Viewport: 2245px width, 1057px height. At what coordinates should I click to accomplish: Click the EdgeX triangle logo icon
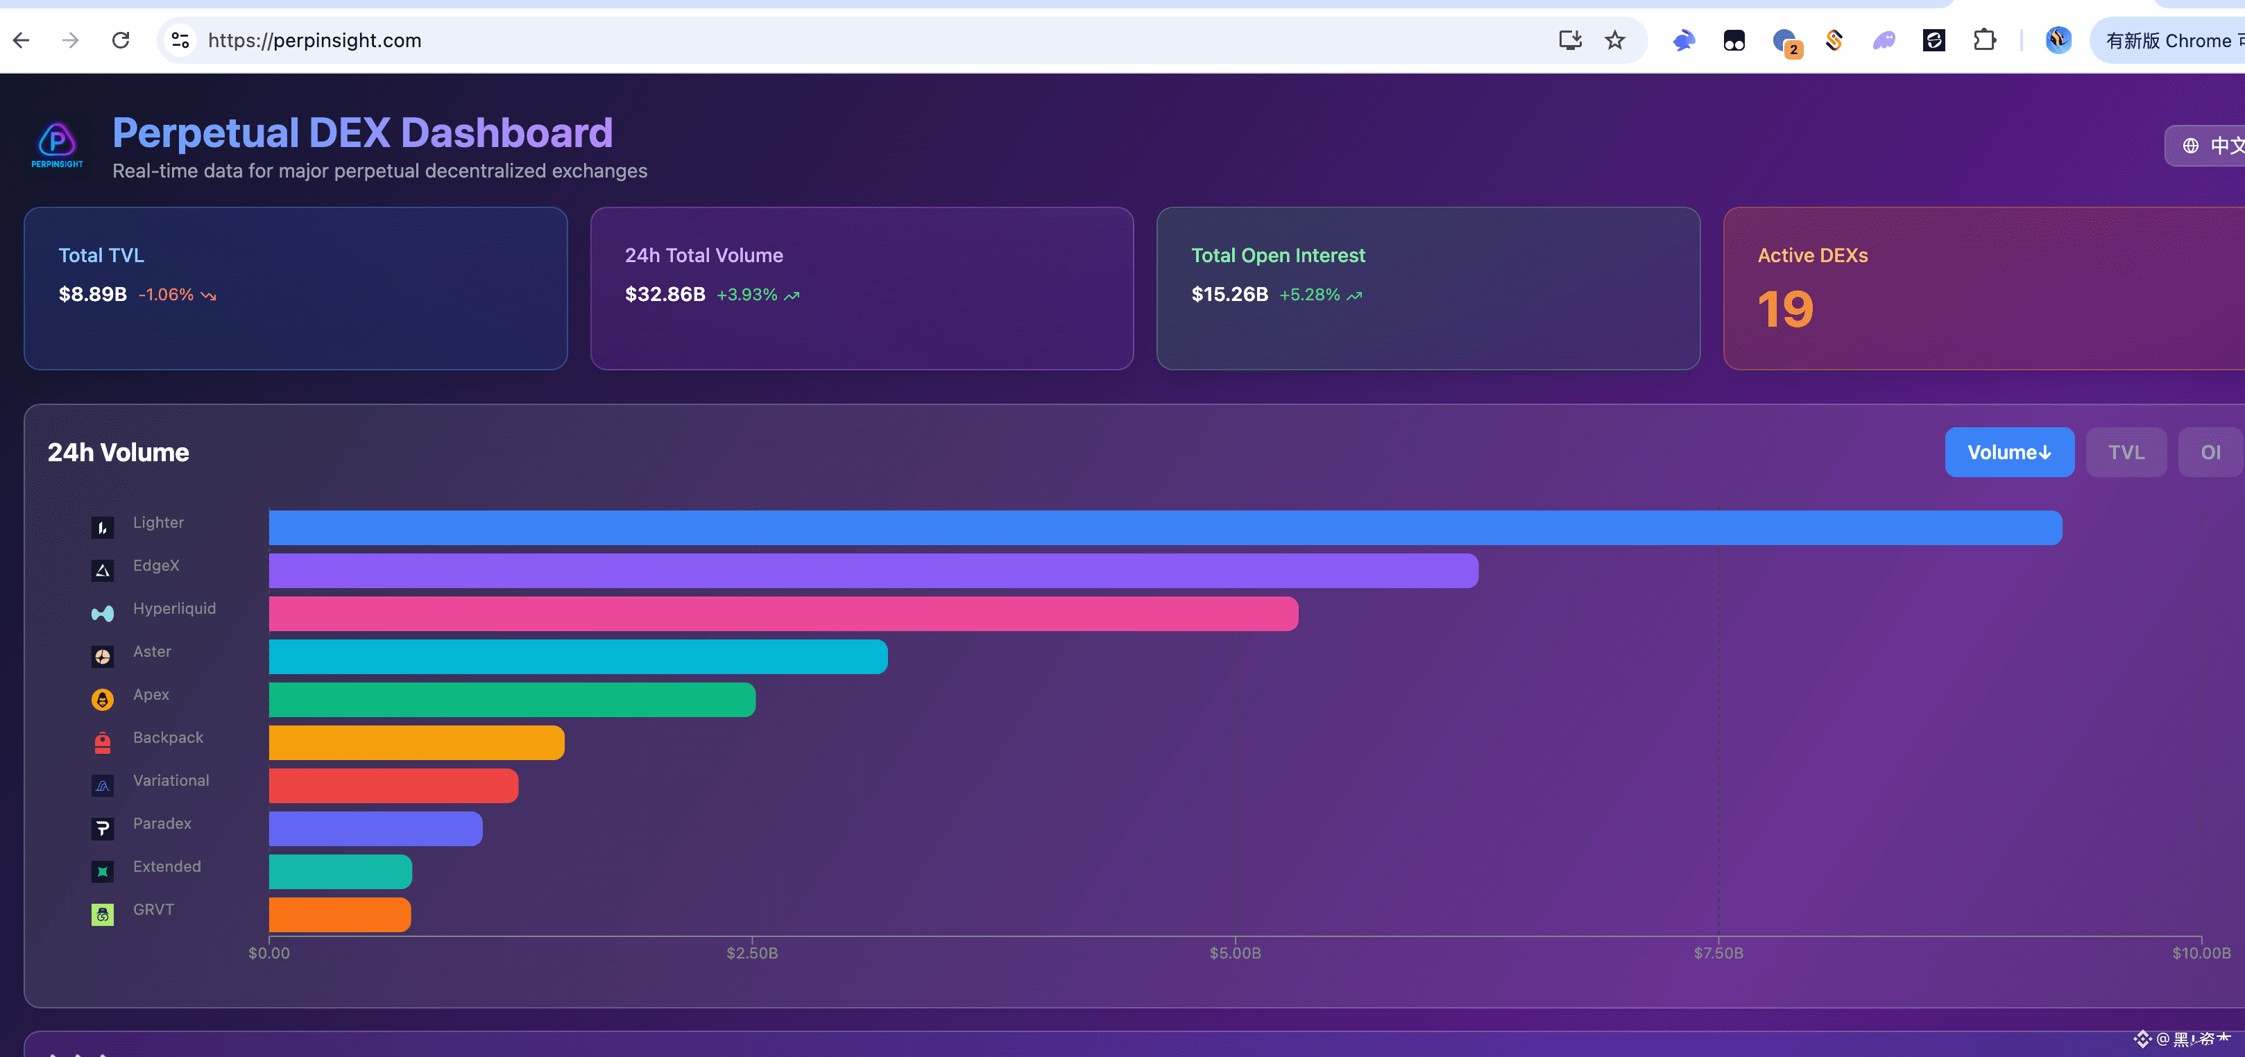tap(102, 571)
